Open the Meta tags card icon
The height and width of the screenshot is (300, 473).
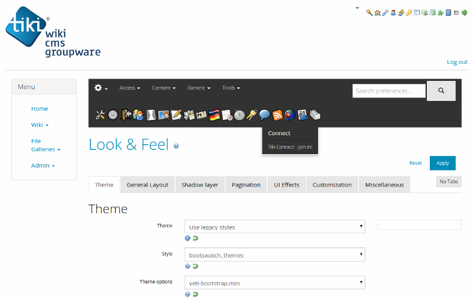click(202, 115)
